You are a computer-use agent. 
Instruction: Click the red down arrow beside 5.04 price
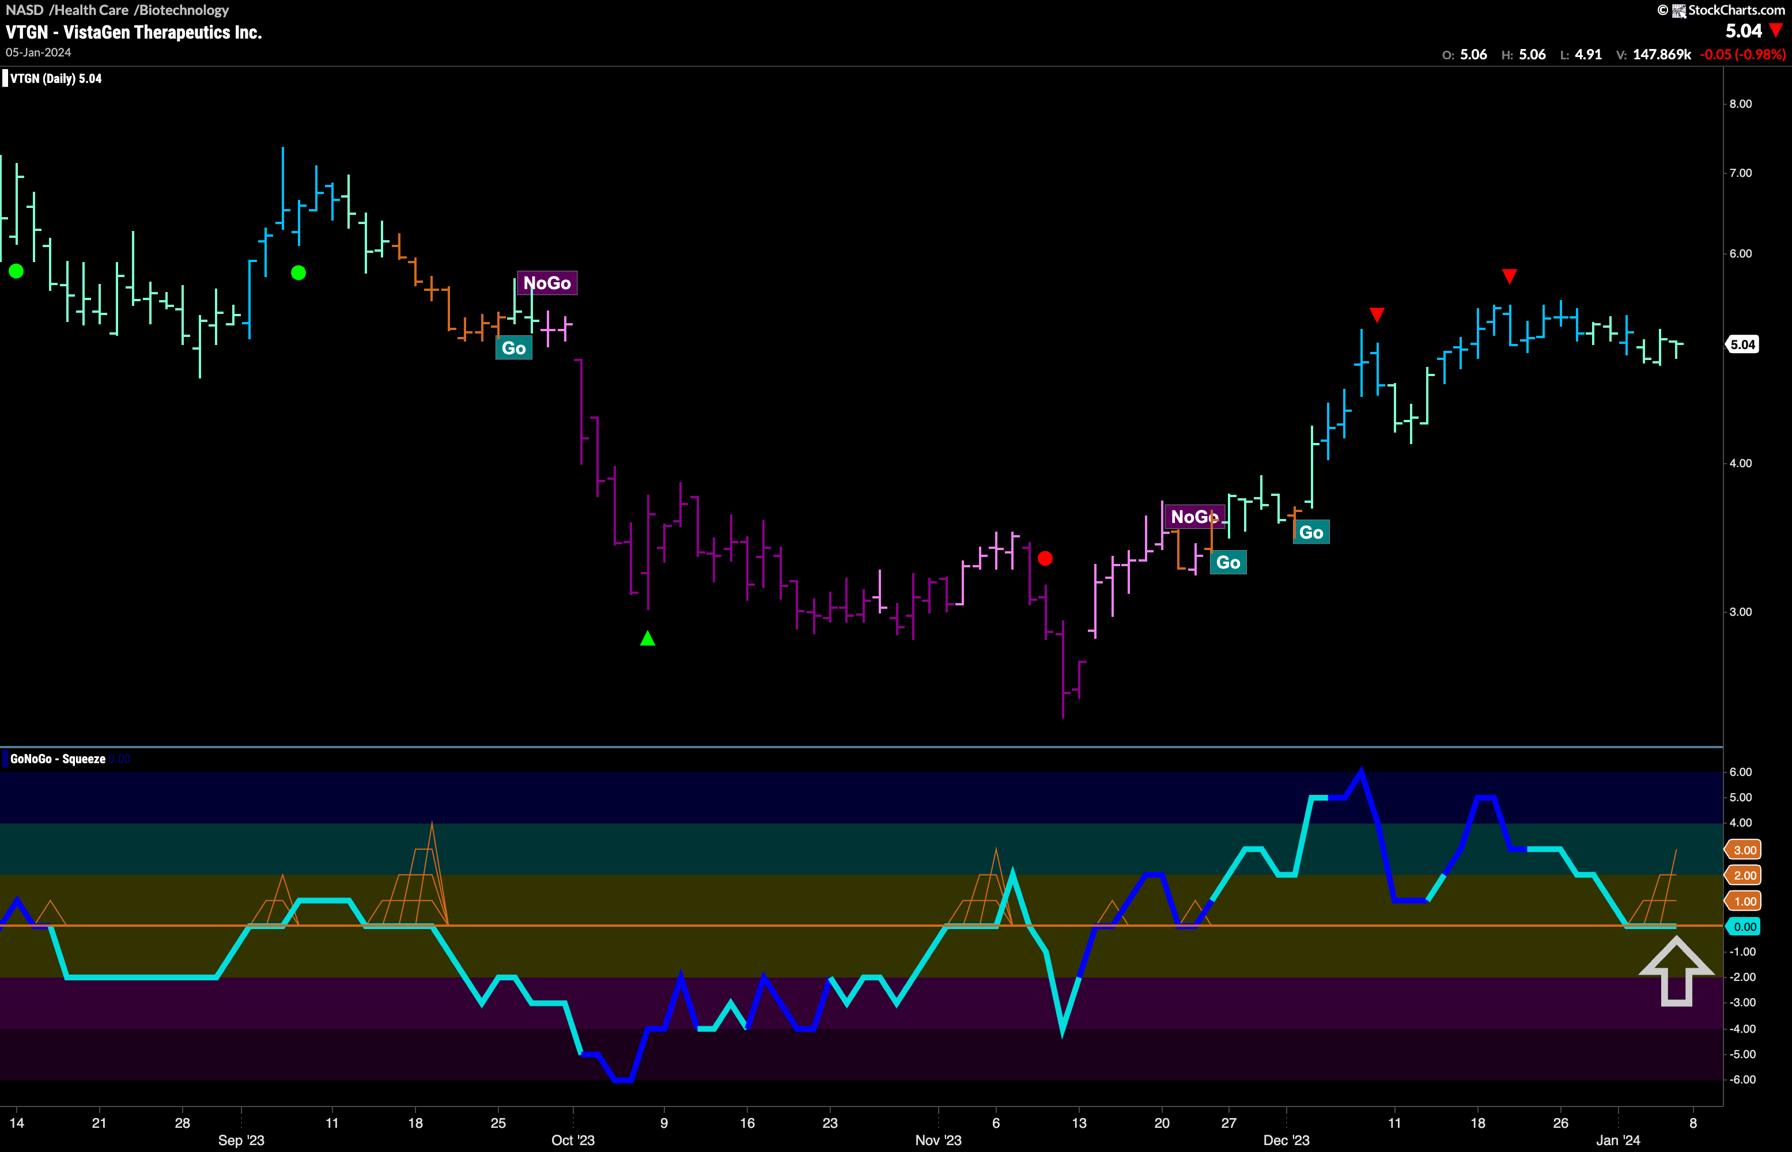(x=1776, y=31)
